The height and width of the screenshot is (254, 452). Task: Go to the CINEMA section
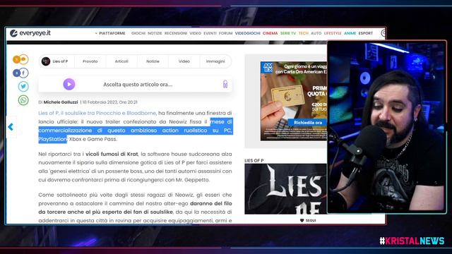(x=270, y=33)
